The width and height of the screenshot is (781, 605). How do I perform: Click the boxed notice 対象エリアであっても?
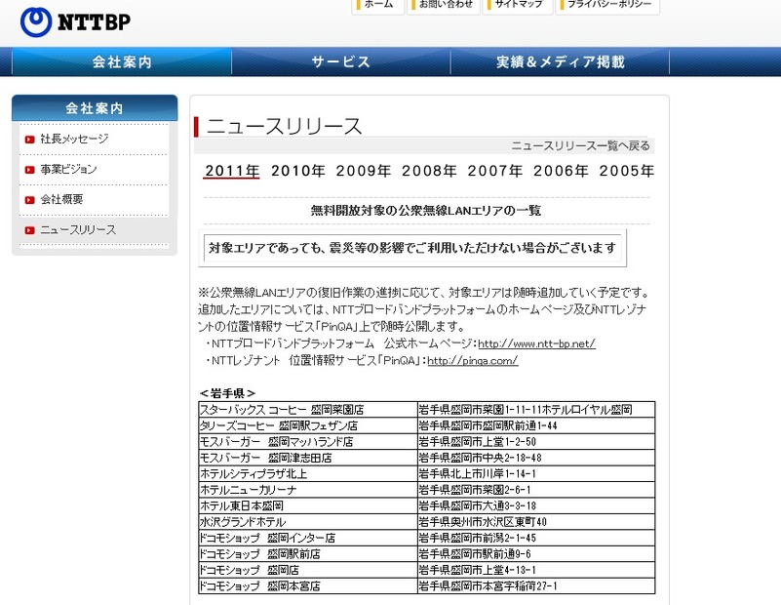coord(412,248)
